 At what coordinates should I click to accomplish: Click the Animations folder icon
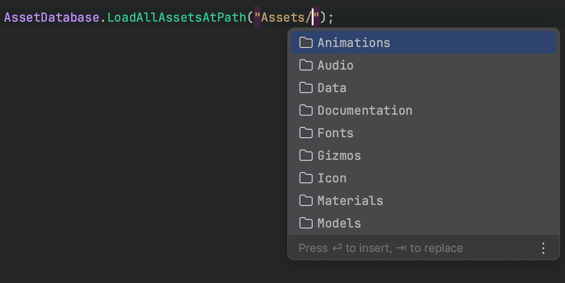306,43
